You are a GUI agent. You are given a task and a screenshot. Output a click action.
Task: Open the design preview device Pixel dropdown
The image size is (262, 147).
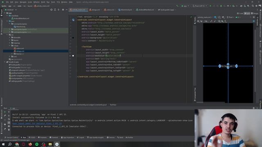click(x=230, y=17)
